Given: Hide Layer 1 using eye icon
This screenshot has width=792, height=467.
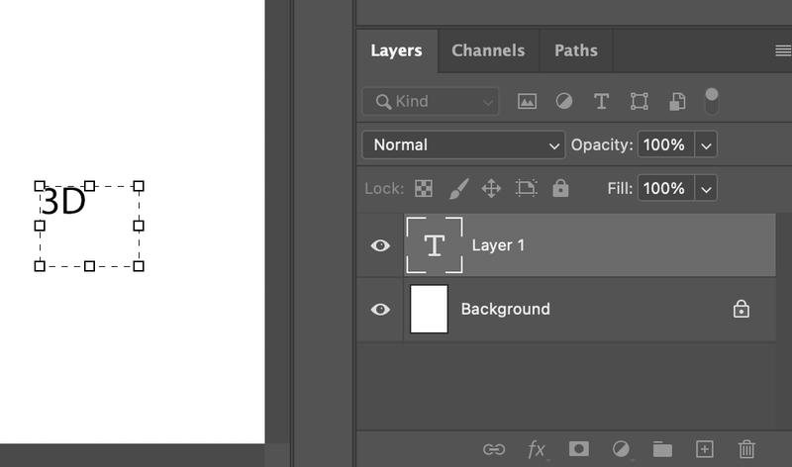Looking at the screenshot, I should point(380,245).
